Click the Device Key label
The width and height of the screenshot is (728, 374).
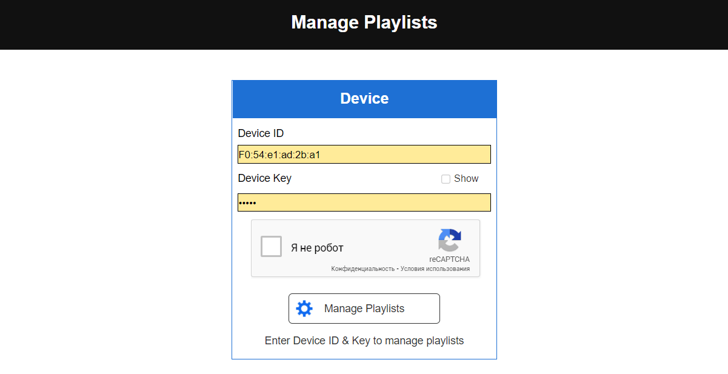pos(264,178)
